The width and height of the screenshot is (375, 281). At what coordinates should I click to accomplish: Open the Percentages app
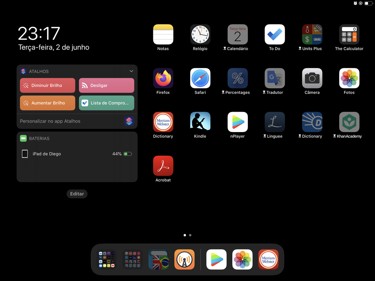pyautogui.click(x=238, y=78)
